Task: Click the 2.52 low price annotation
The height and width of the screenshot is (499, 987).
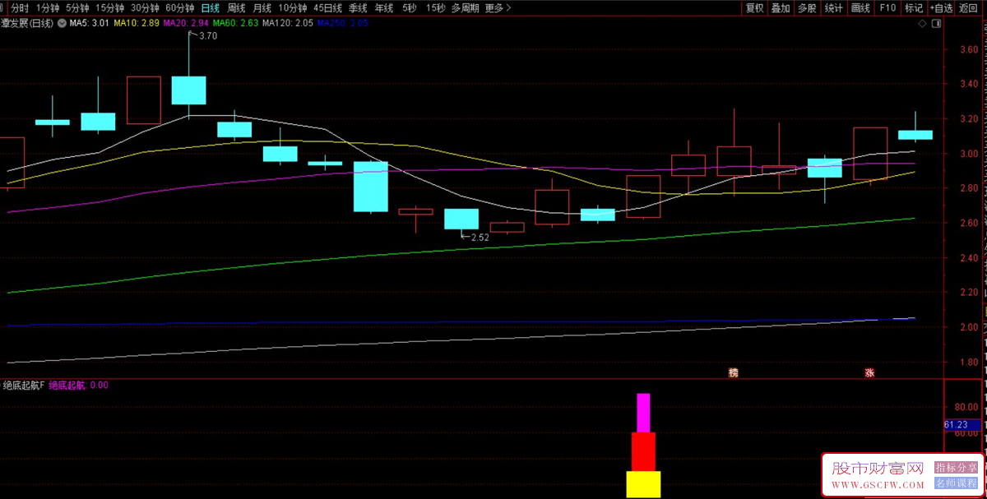Action: pyautogui.click(x=480, y=237)
